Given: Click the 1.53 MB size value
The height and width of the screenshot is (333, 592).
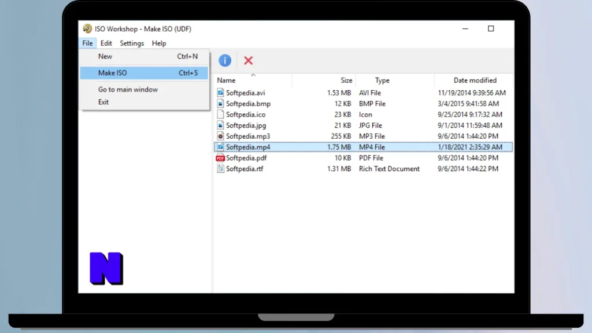Looking at the screenshot, I should (x=339, y=93).
